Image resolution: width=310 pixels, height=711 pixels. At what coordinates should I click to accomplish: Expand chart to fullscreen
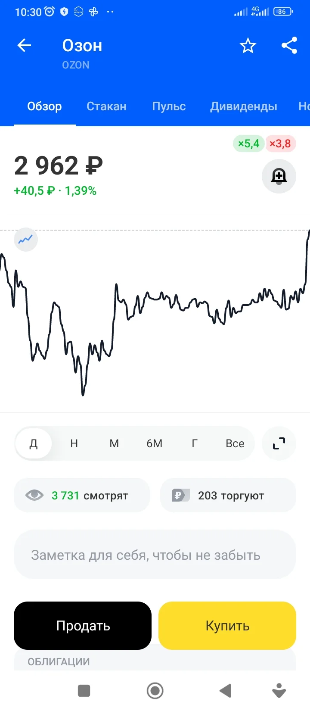click(279, 443)
